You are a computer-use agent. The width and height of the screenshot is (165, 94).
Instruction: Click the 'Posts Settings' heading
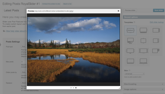pos(13,42)
